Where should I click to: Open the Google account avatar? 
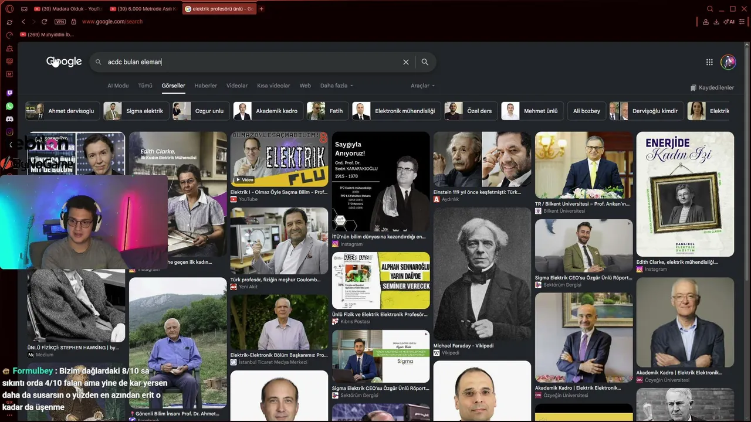728,62
